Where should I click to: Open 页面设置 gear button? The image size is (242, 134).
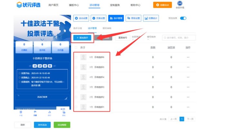point(98,18)
